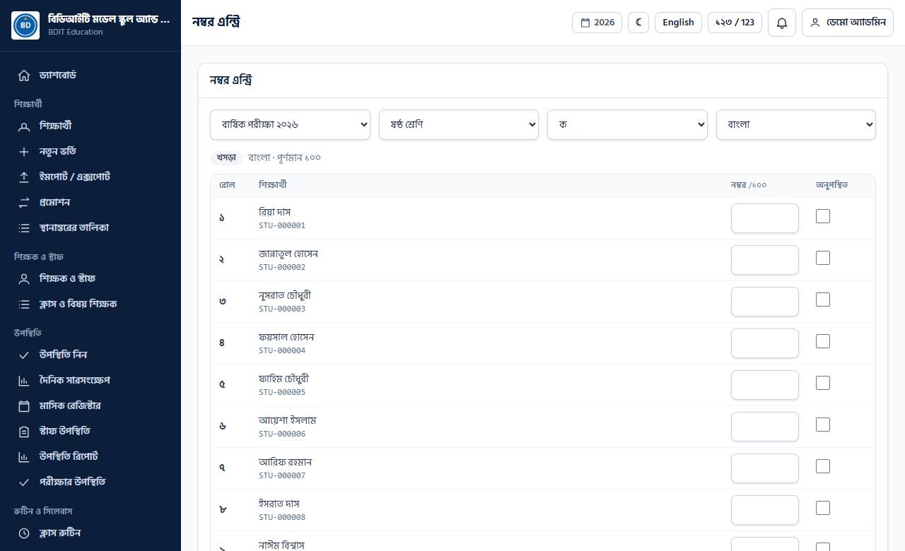Click the BD school logo icon

[x=25, y=25]
